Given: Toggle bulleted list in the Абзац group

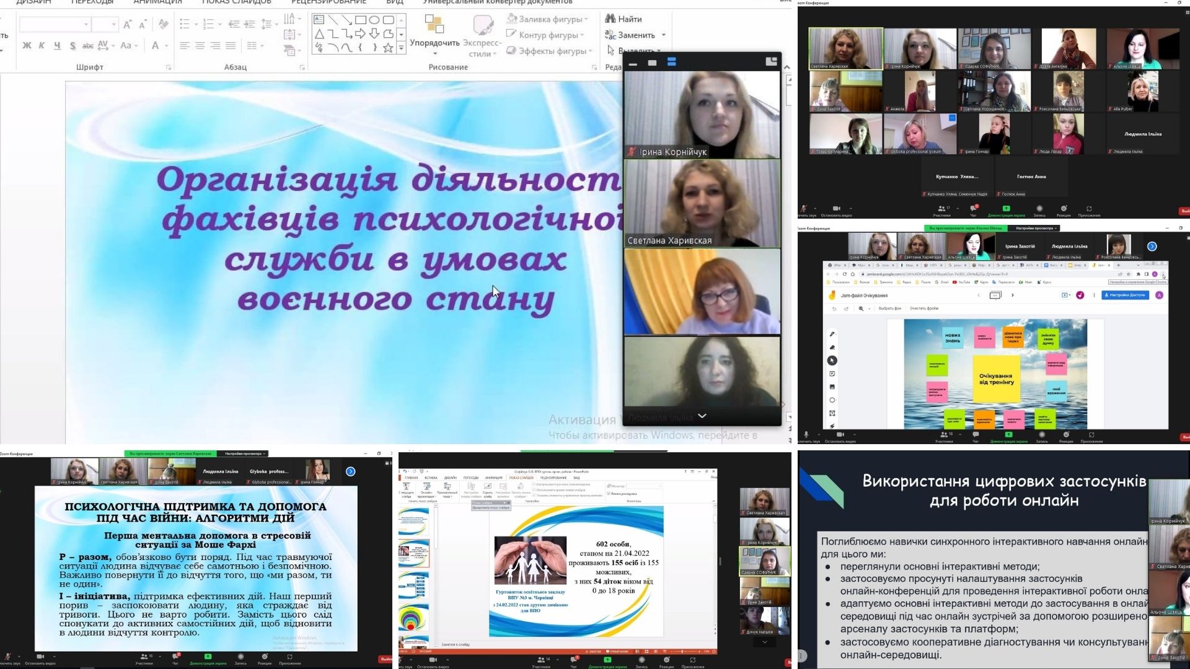Looking at the screenshot, I should pyautogui.click(x=184, y=24).
